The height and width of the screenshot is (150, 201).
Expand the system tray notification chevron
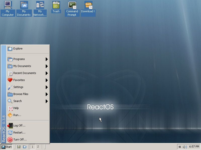click(x=180, y=147)
